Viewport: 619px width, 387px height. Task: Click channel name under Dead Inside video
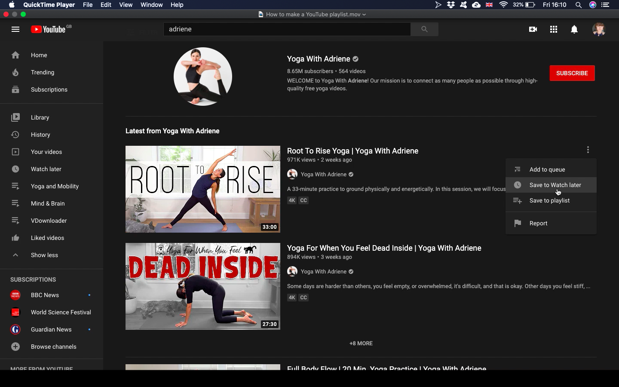[x=324, y=271]
